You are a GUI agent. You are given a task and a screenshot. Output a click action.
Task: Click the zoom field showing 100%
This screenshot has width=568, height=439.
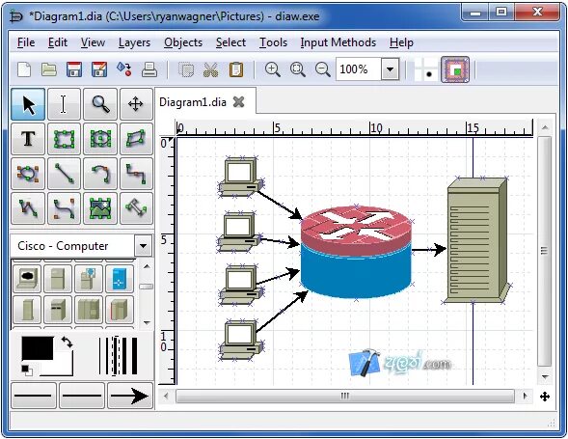click(359, 69)
